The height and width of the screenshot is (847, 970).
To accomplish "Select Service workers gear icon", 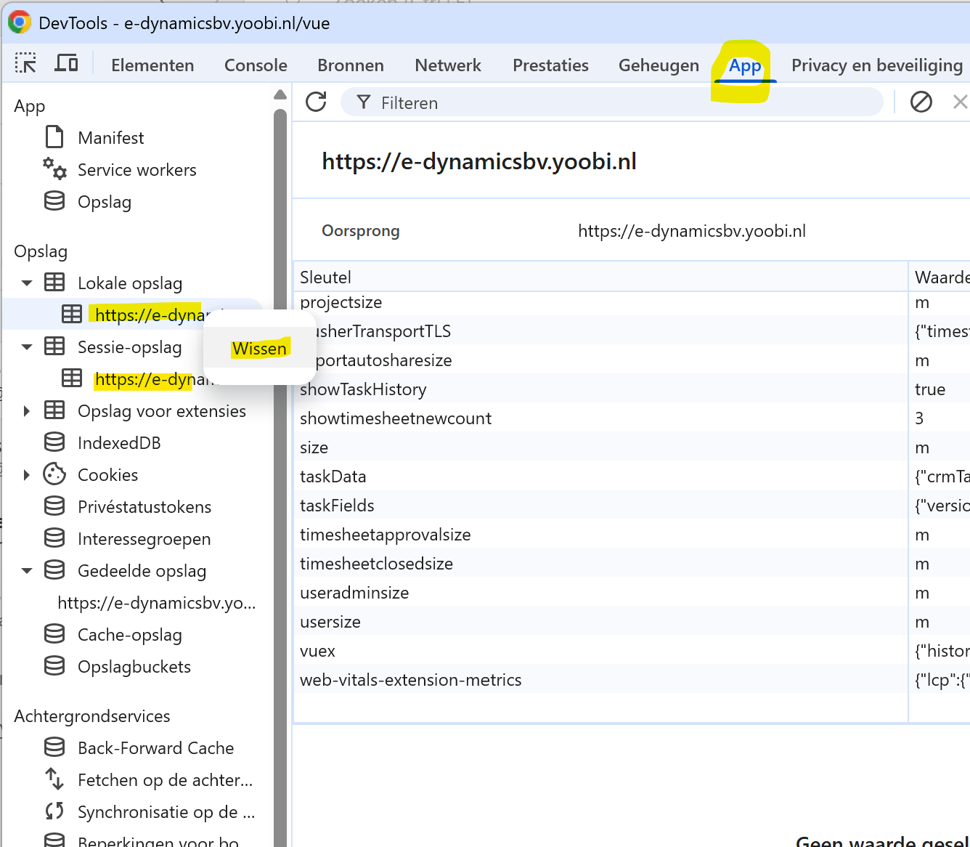I will (54, 169).
